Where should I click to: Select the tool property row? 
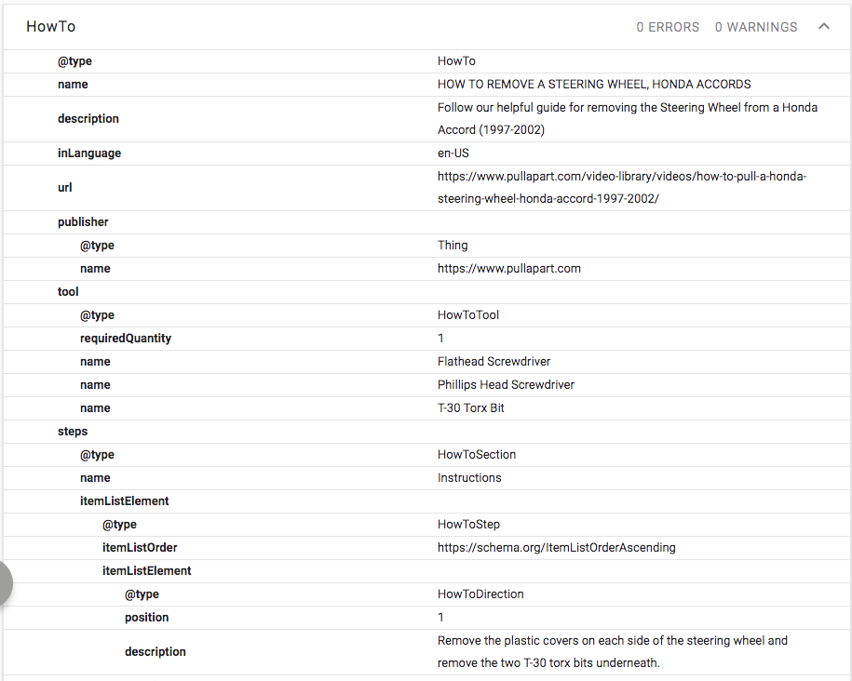[68, 292]
